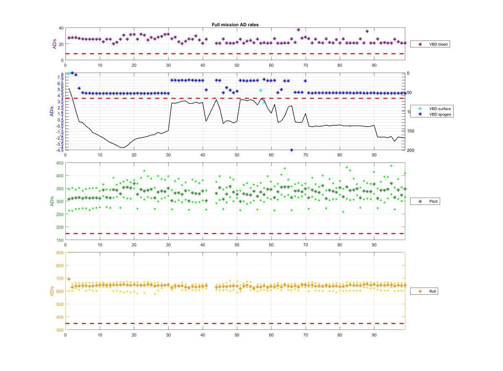Click the '150' tick on the right depth axis
This screenshot has width=503, height=371.
tap(410, 131)
